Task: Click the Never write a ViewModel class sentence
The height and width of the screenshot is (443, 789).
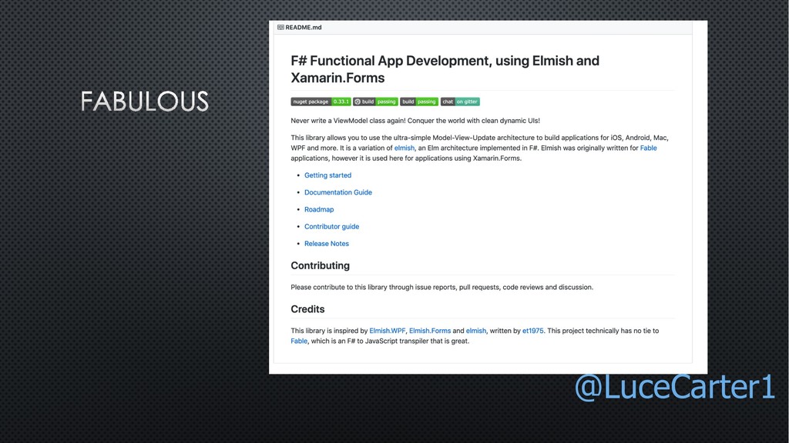Action: click(415, 121)
